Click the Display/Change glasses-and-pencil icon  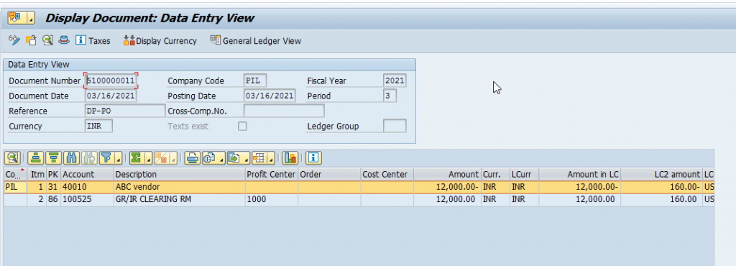(x=14, y=40)
